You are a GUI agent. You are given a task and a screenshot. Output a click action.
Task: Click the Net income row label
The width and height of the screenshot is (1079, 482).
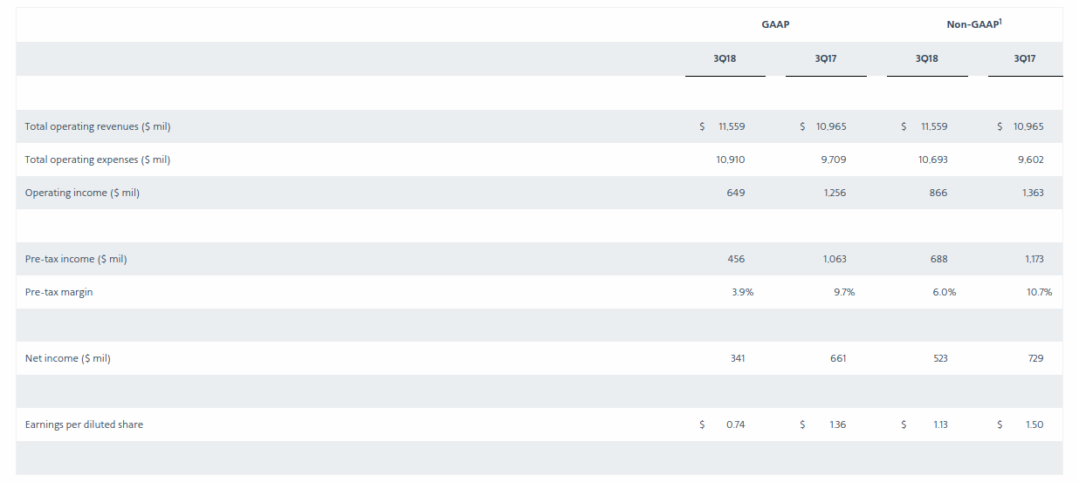pos(68,358)
